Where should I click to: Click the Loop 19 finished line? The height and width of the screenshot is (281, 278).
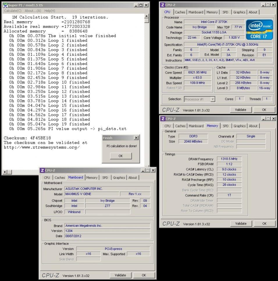50,124
